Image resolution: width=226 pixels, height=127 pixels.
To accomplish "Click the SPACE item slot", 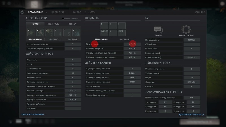I will click(121, 32).
